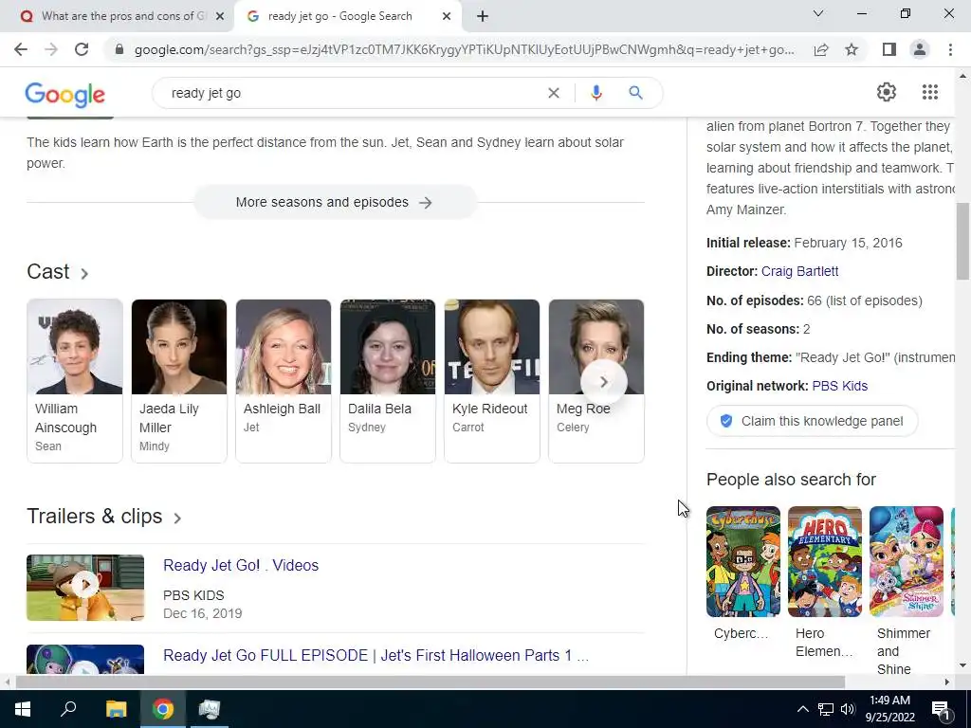View site security lock info
Screen dimensions: 971x728
coord(120,49)
